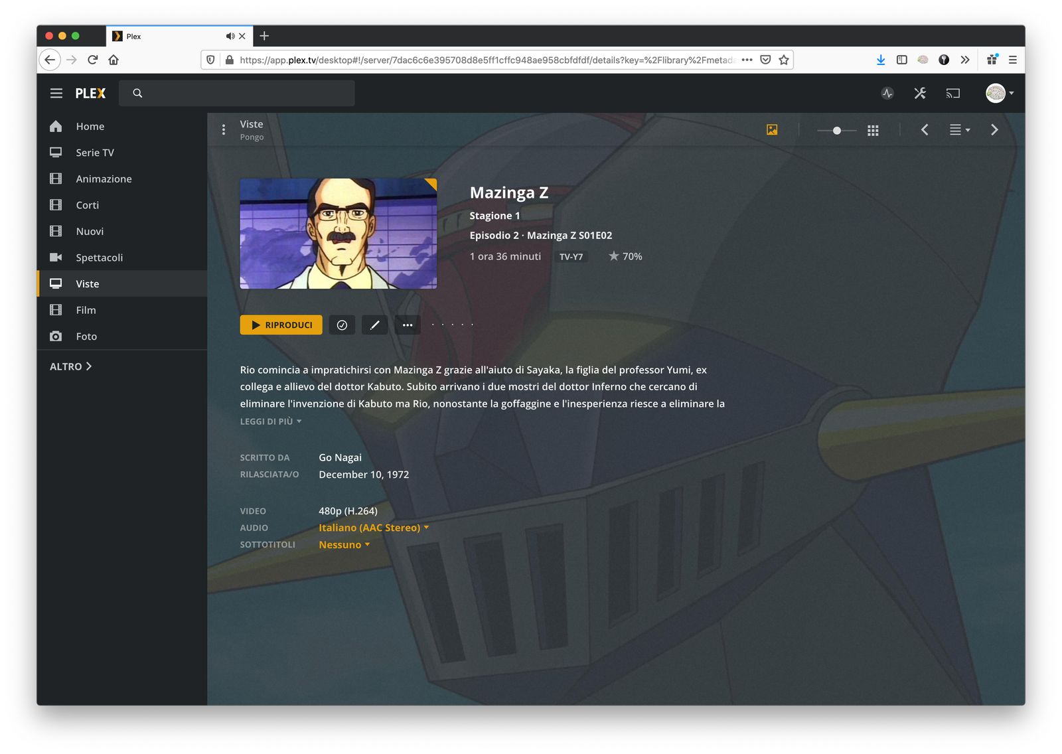Go to browser home page

click(x=114, y=60)
